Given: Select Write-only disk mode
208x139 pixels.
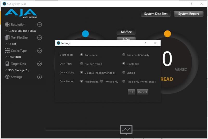Looking at the screenshot, I should coord(102,81).
